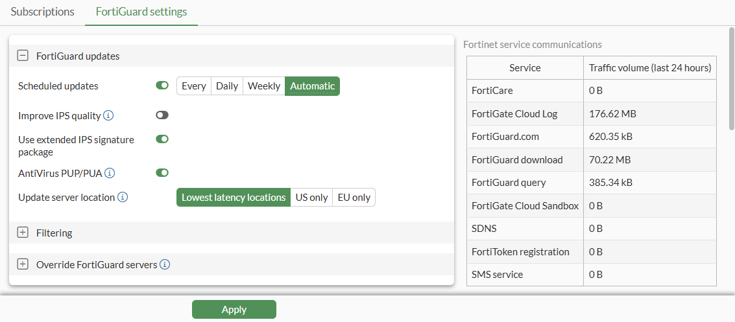The width and height of the screenshot is (735, 322).
Task: Click info icon next to Improve IPS quality
Action: [109, 116]
